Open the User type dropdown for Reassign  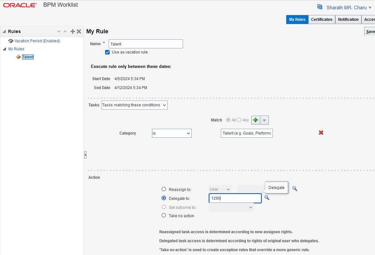pos(220,189)
